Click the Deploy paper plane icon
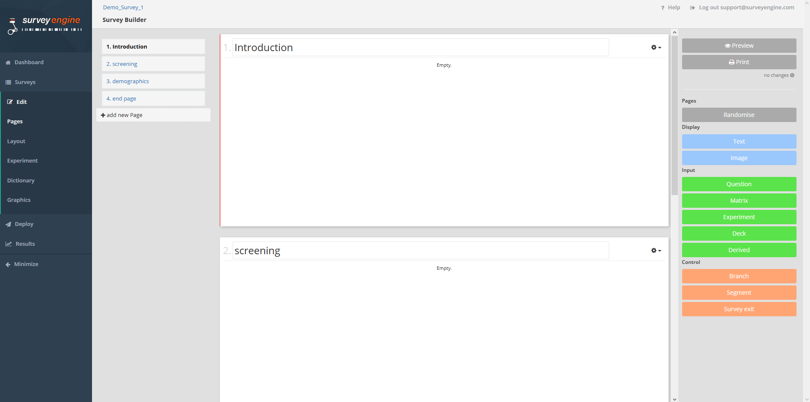 click(8, 224)
